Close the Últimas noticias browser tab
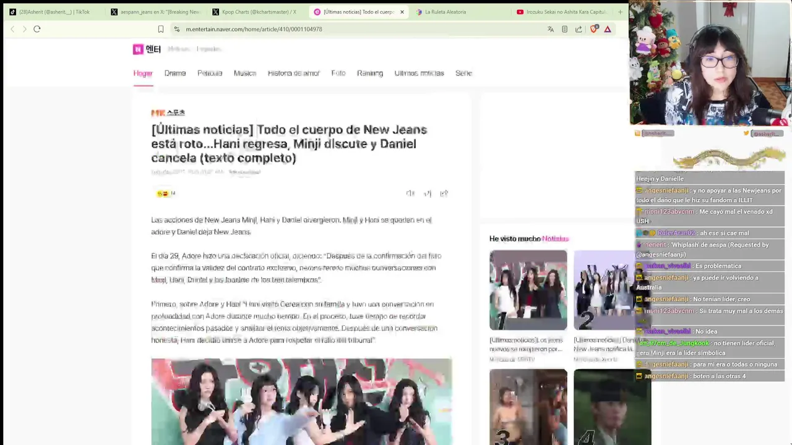Viewport: 792px width, 445px height. click(x=402, y=12)
